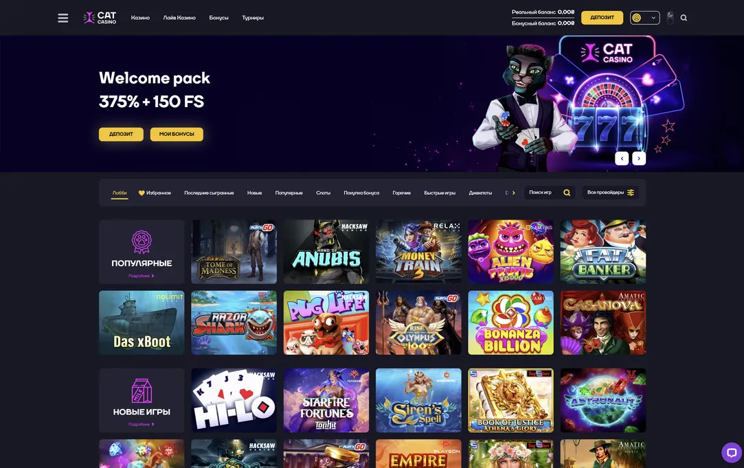This screenshot has height=468, width=744.
Task: Open the live chat support bubble
Action: 731,452
